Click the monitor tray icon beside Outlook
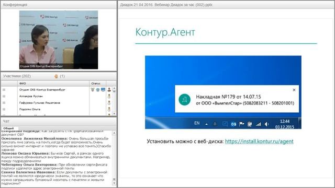 225,124
